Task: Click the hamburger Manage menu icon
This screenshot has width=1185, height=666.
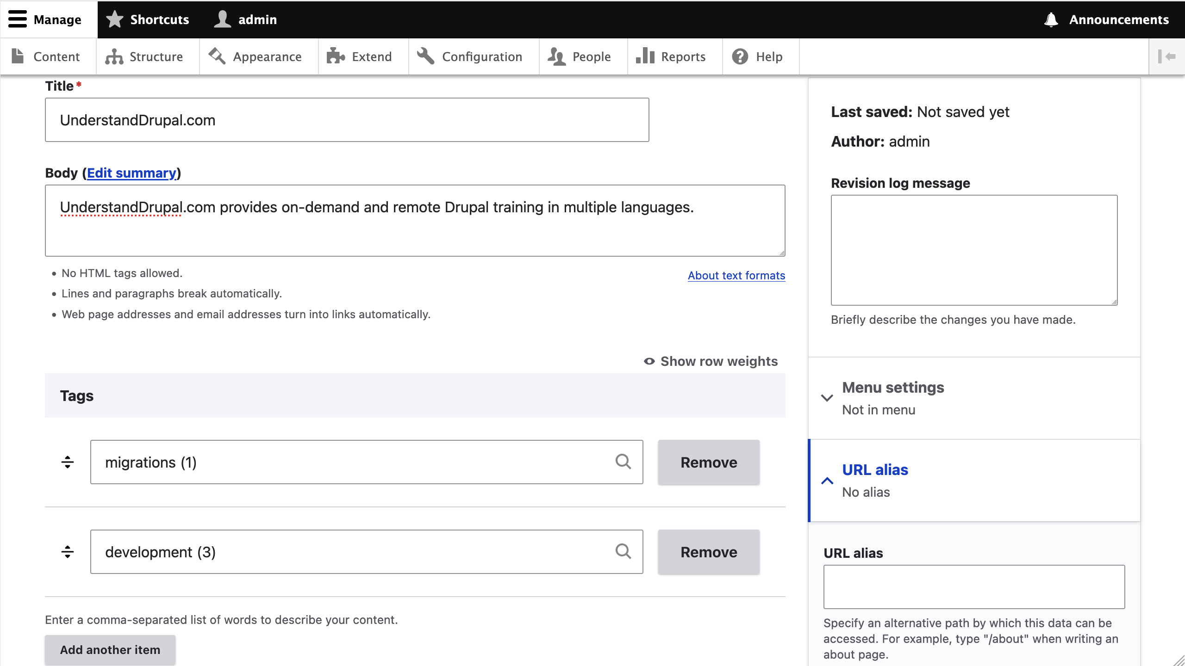Action: click(x=18, y=19)
